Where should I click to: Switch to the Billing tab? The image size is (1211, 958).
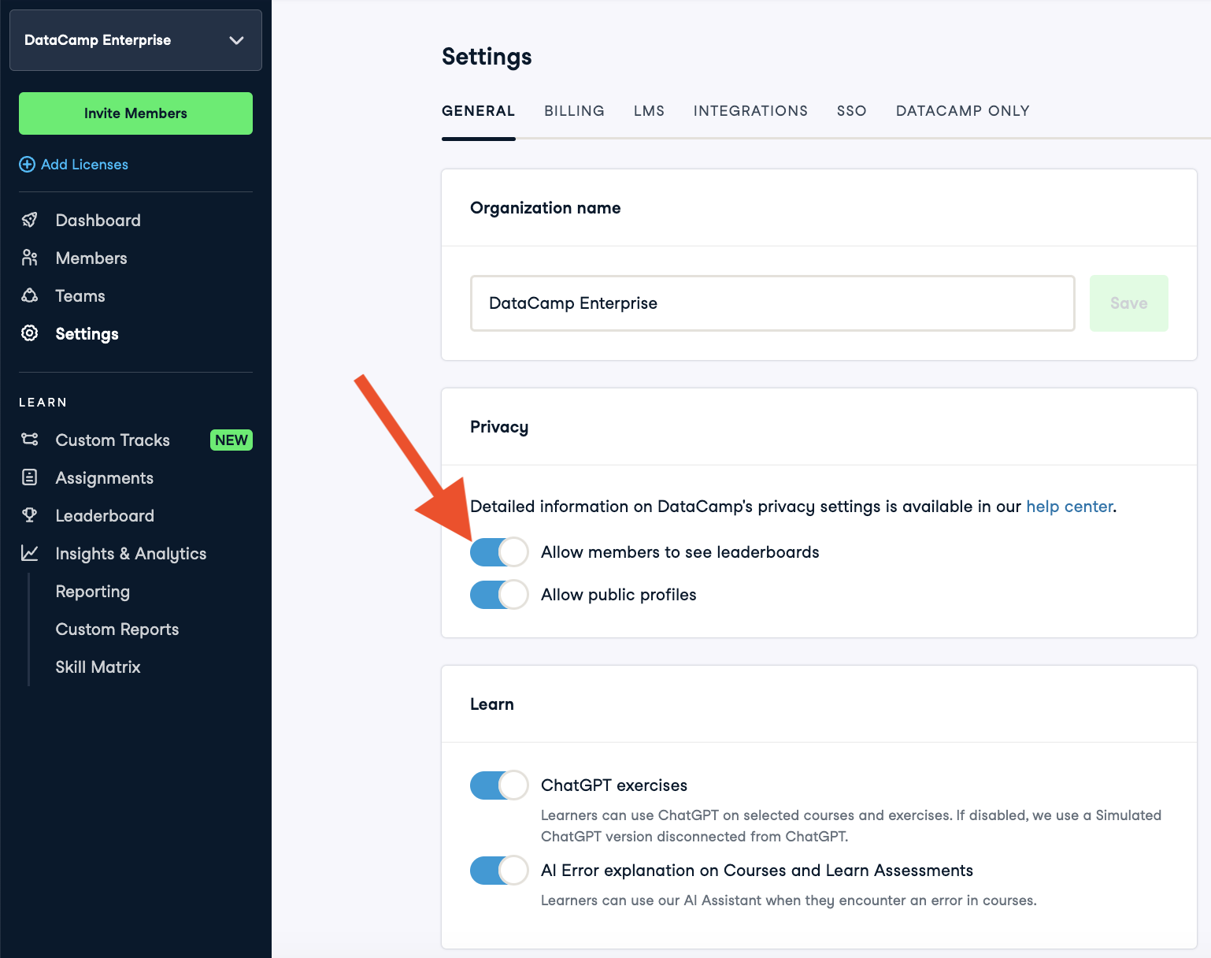click(574, 111)
